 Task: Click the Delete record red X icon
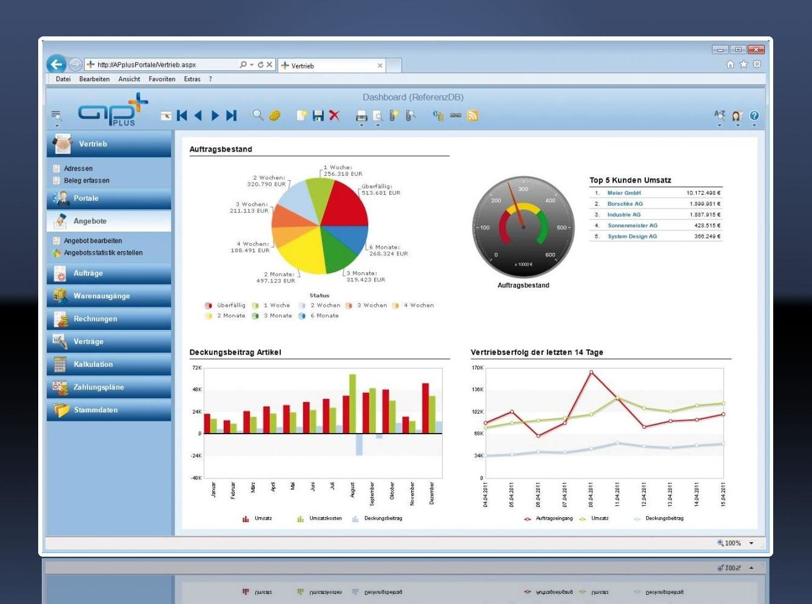click(x=334, y=115)
